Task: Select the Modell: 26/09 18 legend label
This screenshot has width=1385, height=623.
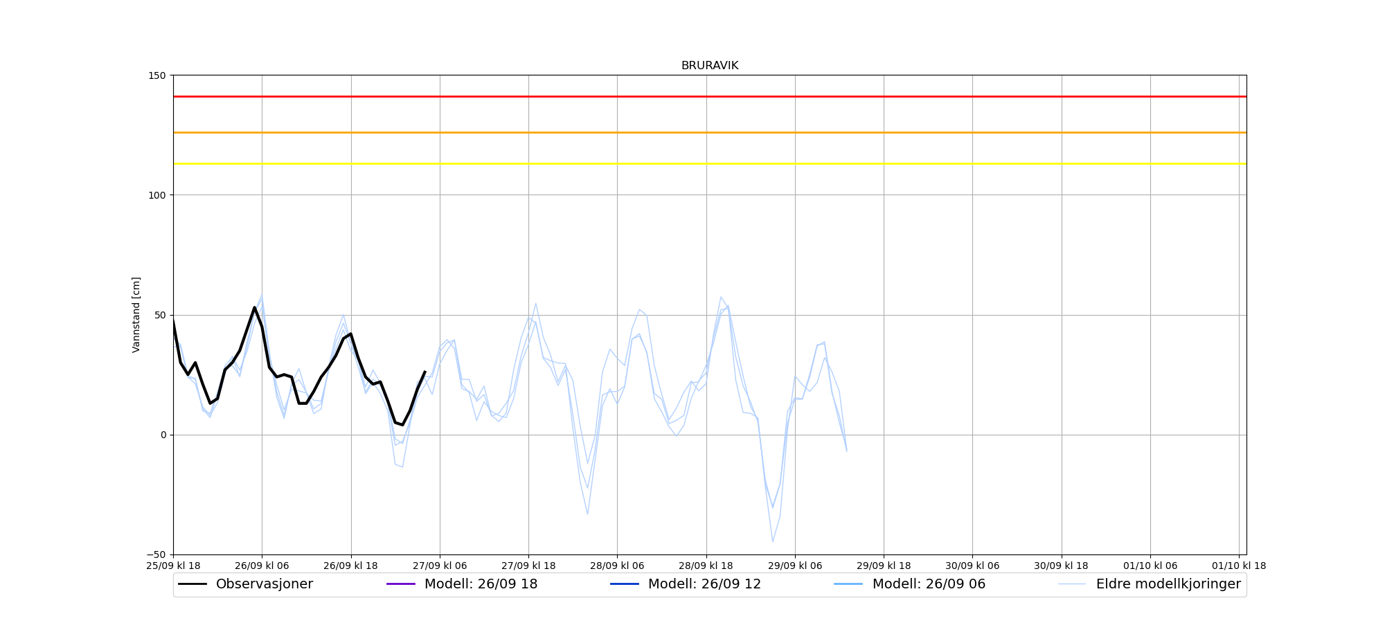Action: coord(481,584)
